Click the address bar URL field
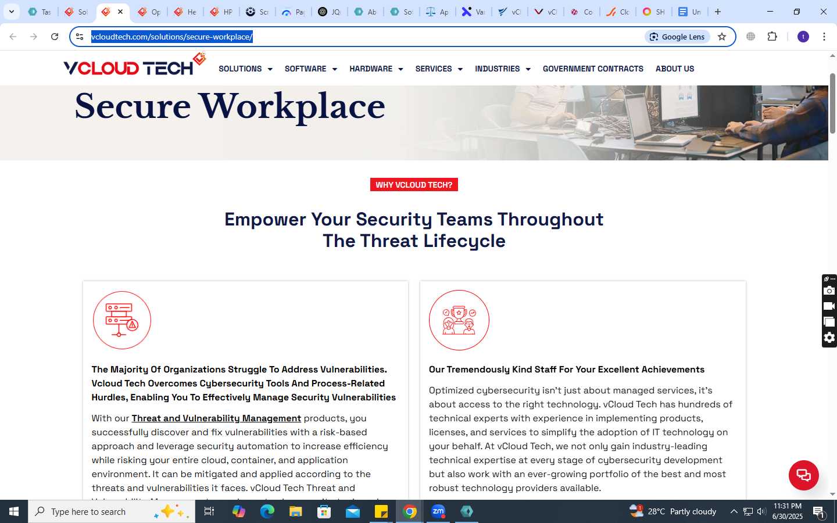This screenshot has width=837, height=523. click(366, 37)
